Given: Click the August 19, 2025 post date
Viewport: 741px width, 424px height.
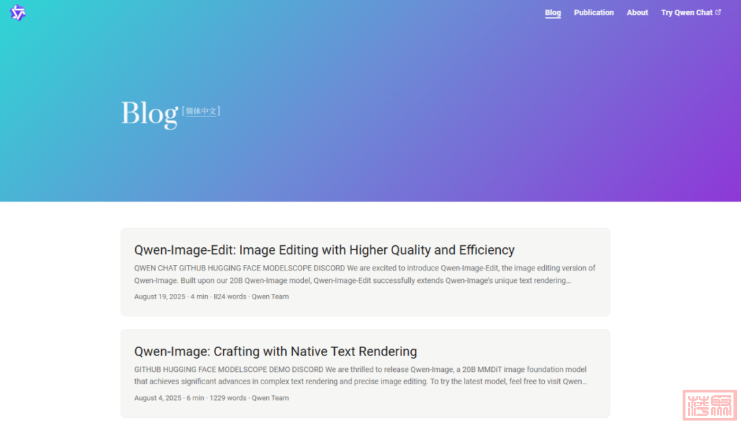Looking at the screenshot, I should [160, 297].
